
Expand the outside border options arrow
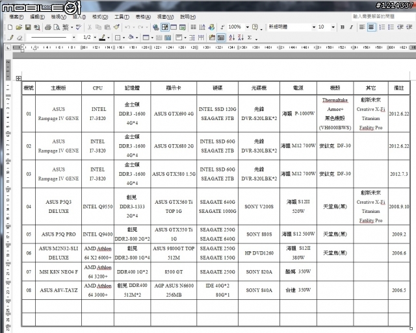pyautogui.click(x=123, y=38)
